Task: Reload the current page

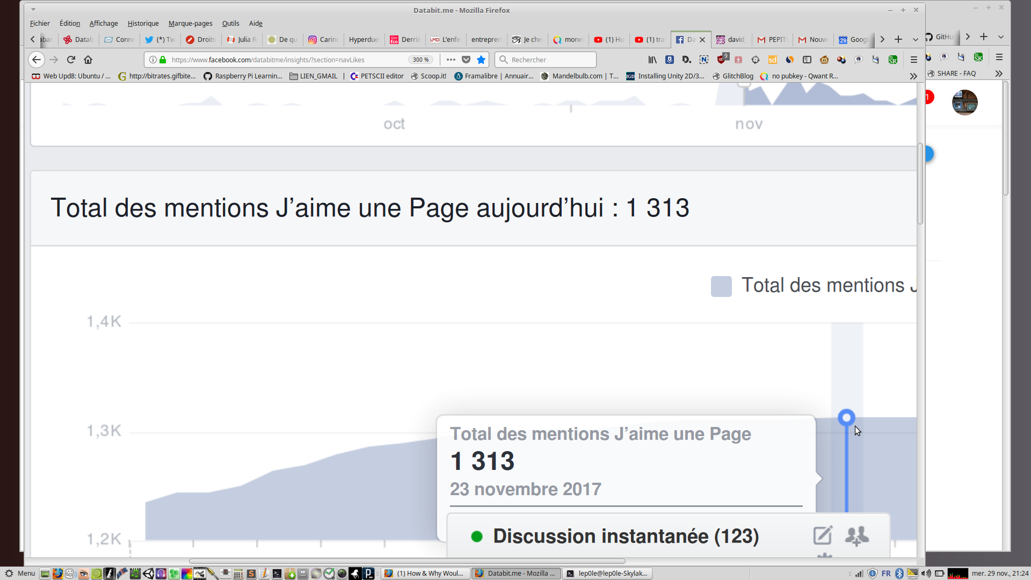Action: click(x=71, y=60)
